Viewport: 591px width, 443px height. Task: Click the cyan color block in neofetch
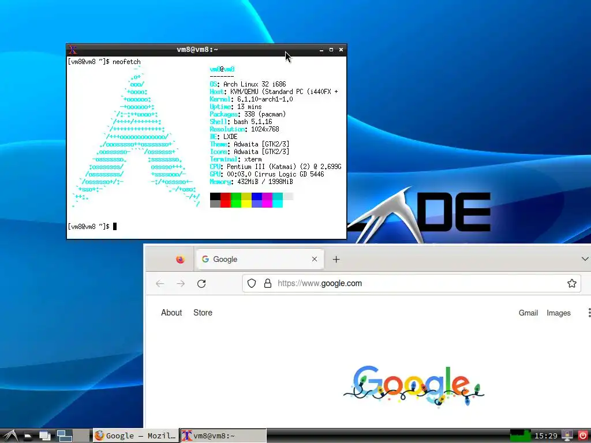[278, 200]
